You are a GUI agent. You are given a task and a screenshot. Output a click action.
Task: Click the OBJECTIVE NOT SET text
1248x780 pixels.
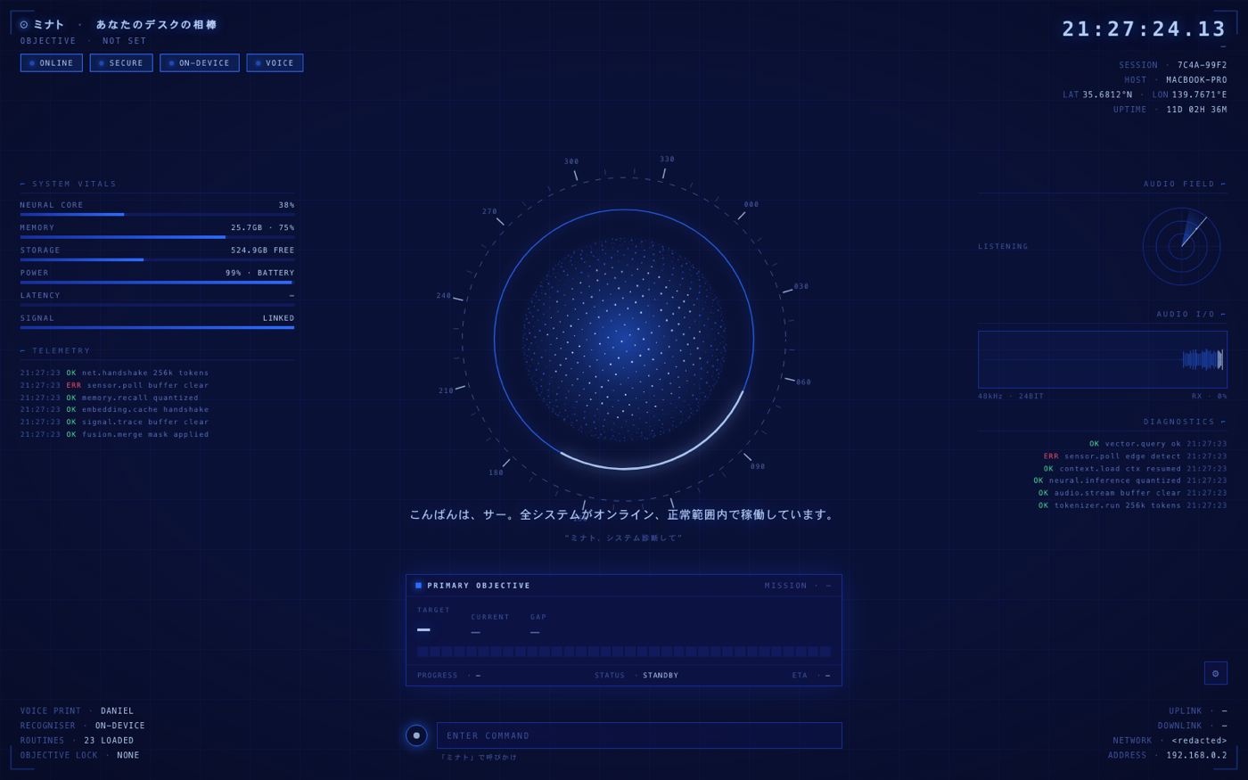pyautogui.click(x=84, y=41)
